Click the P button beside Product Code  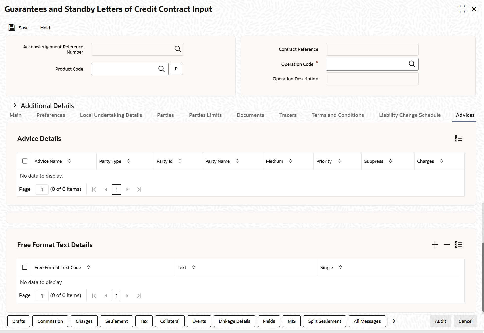pos(176,69)
